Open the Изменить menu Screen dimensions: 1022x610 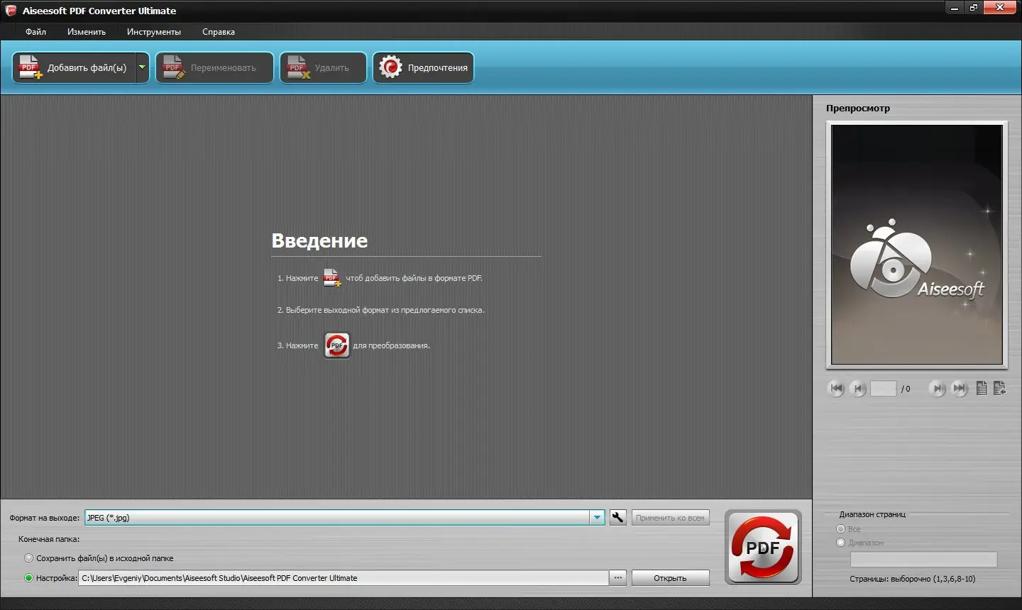[87, 32]
